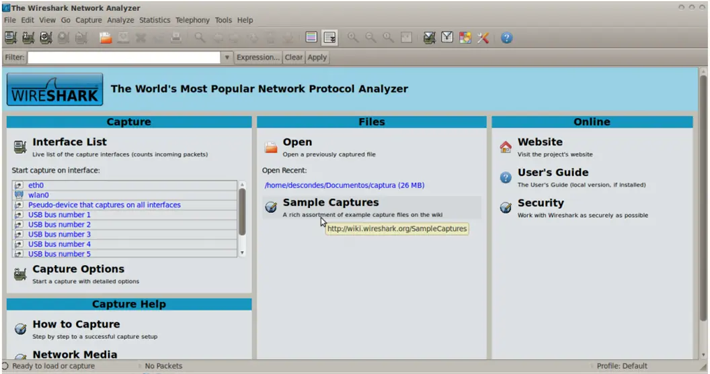Toggle auto scroll in live capture icon
Screen dimensions: 710x374
(329, 38)
